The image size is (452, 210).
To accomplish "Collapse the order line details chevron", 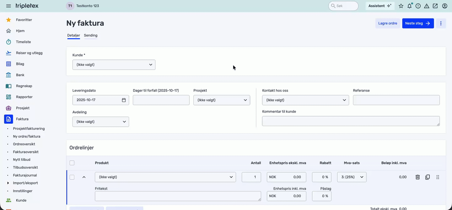I will tap(84, 177).
